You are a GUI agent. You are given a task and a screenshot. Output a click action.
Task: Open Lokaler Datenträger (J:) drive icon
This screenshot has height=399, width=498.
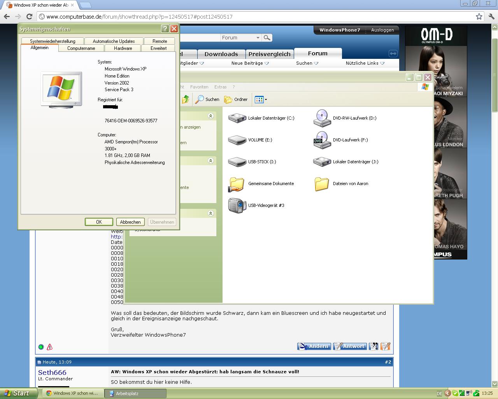pos(322,162)
